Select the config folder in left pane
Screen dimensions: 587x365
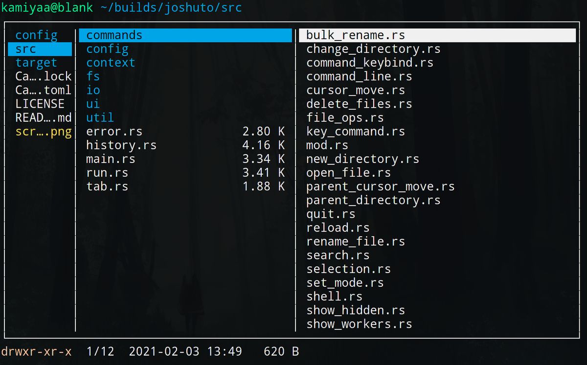pyautogui.click(x=37, y=35)
